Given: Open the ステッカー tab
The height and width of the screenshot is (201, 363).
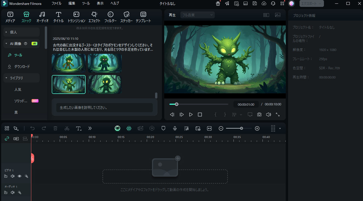Looking at the screenshot, I should coord(126,17).
